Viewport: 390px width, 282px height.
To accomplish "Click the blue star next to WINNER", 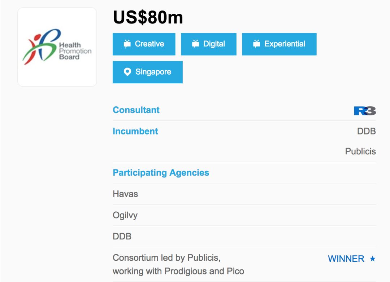I will click(x=372, y=259).
